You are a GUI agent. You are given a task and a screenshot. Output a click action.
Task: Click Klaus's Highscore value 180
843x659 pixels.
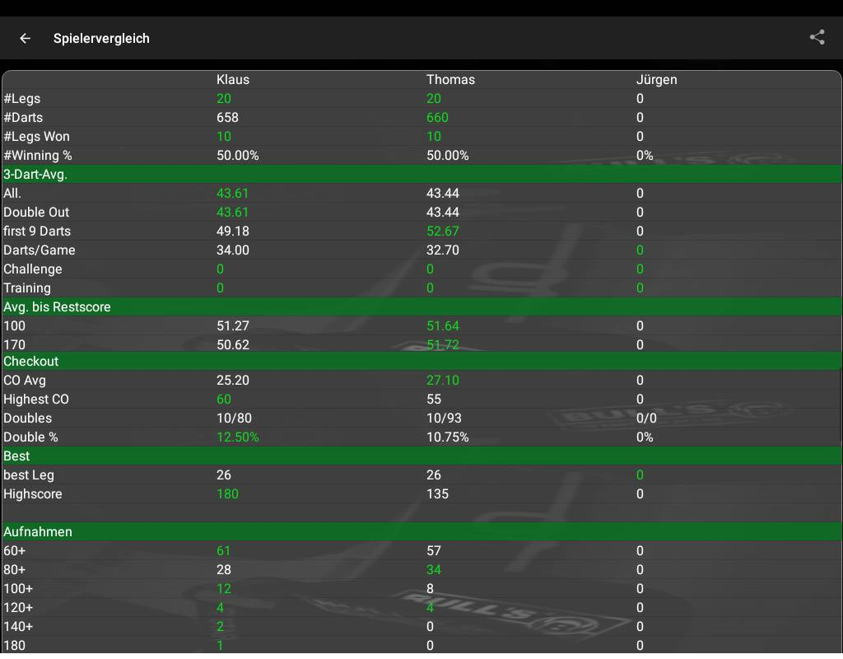coord(227,494)
